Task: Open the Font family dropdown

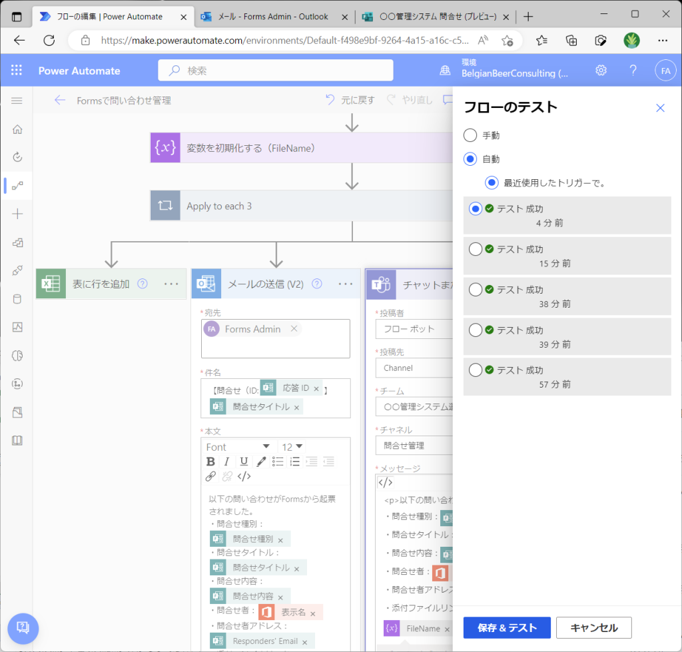Action: (x=238, y=447)
